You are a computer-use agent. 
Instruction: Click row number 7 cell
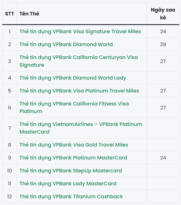point(10,128)
